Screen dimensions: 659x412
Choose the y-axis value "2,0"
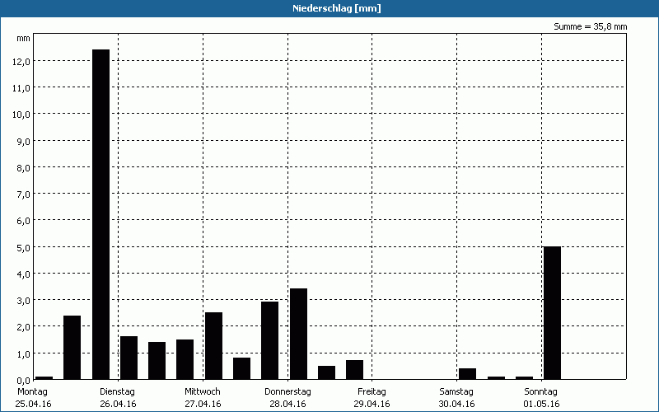[24, 327]
